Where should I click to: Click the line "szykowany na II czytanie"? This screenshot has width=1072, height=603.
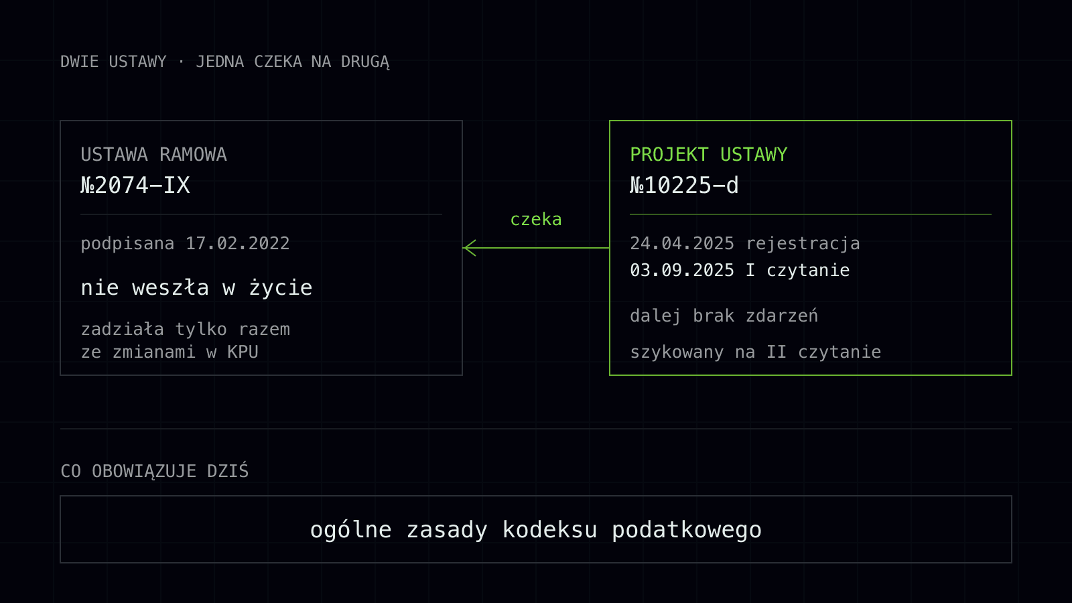tap(756, 352)
